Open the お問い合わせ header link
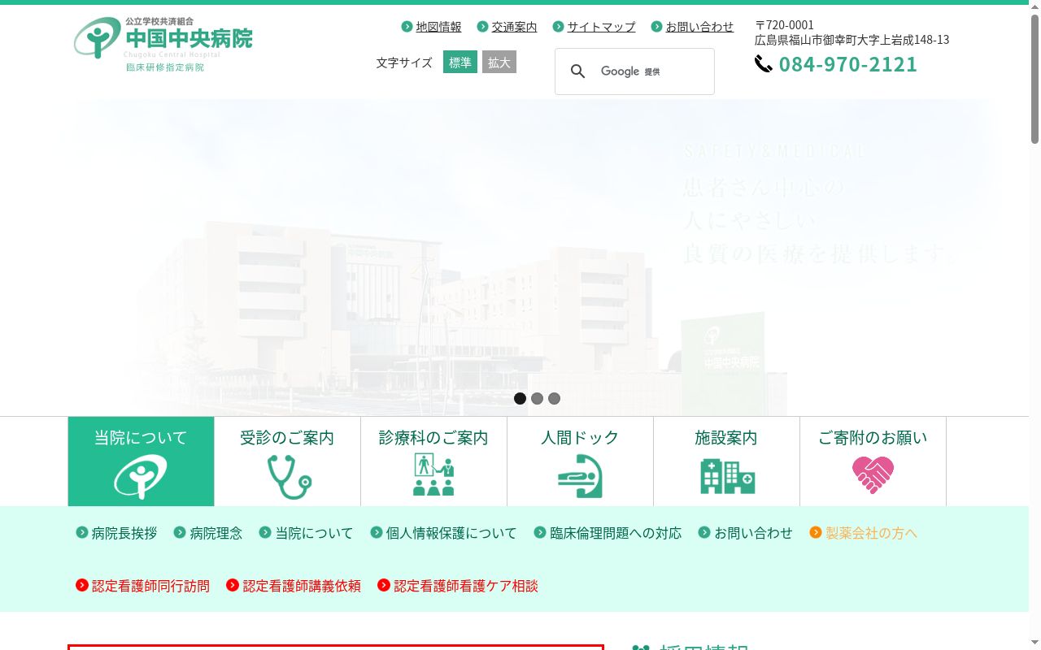The width and height of the screenshot is (1041, 650). click(x=699, y=27)
